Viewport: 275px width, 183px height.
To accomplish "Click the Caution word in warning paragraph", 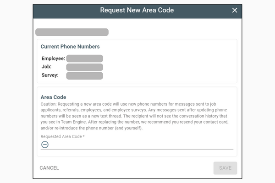I will 49,104.
